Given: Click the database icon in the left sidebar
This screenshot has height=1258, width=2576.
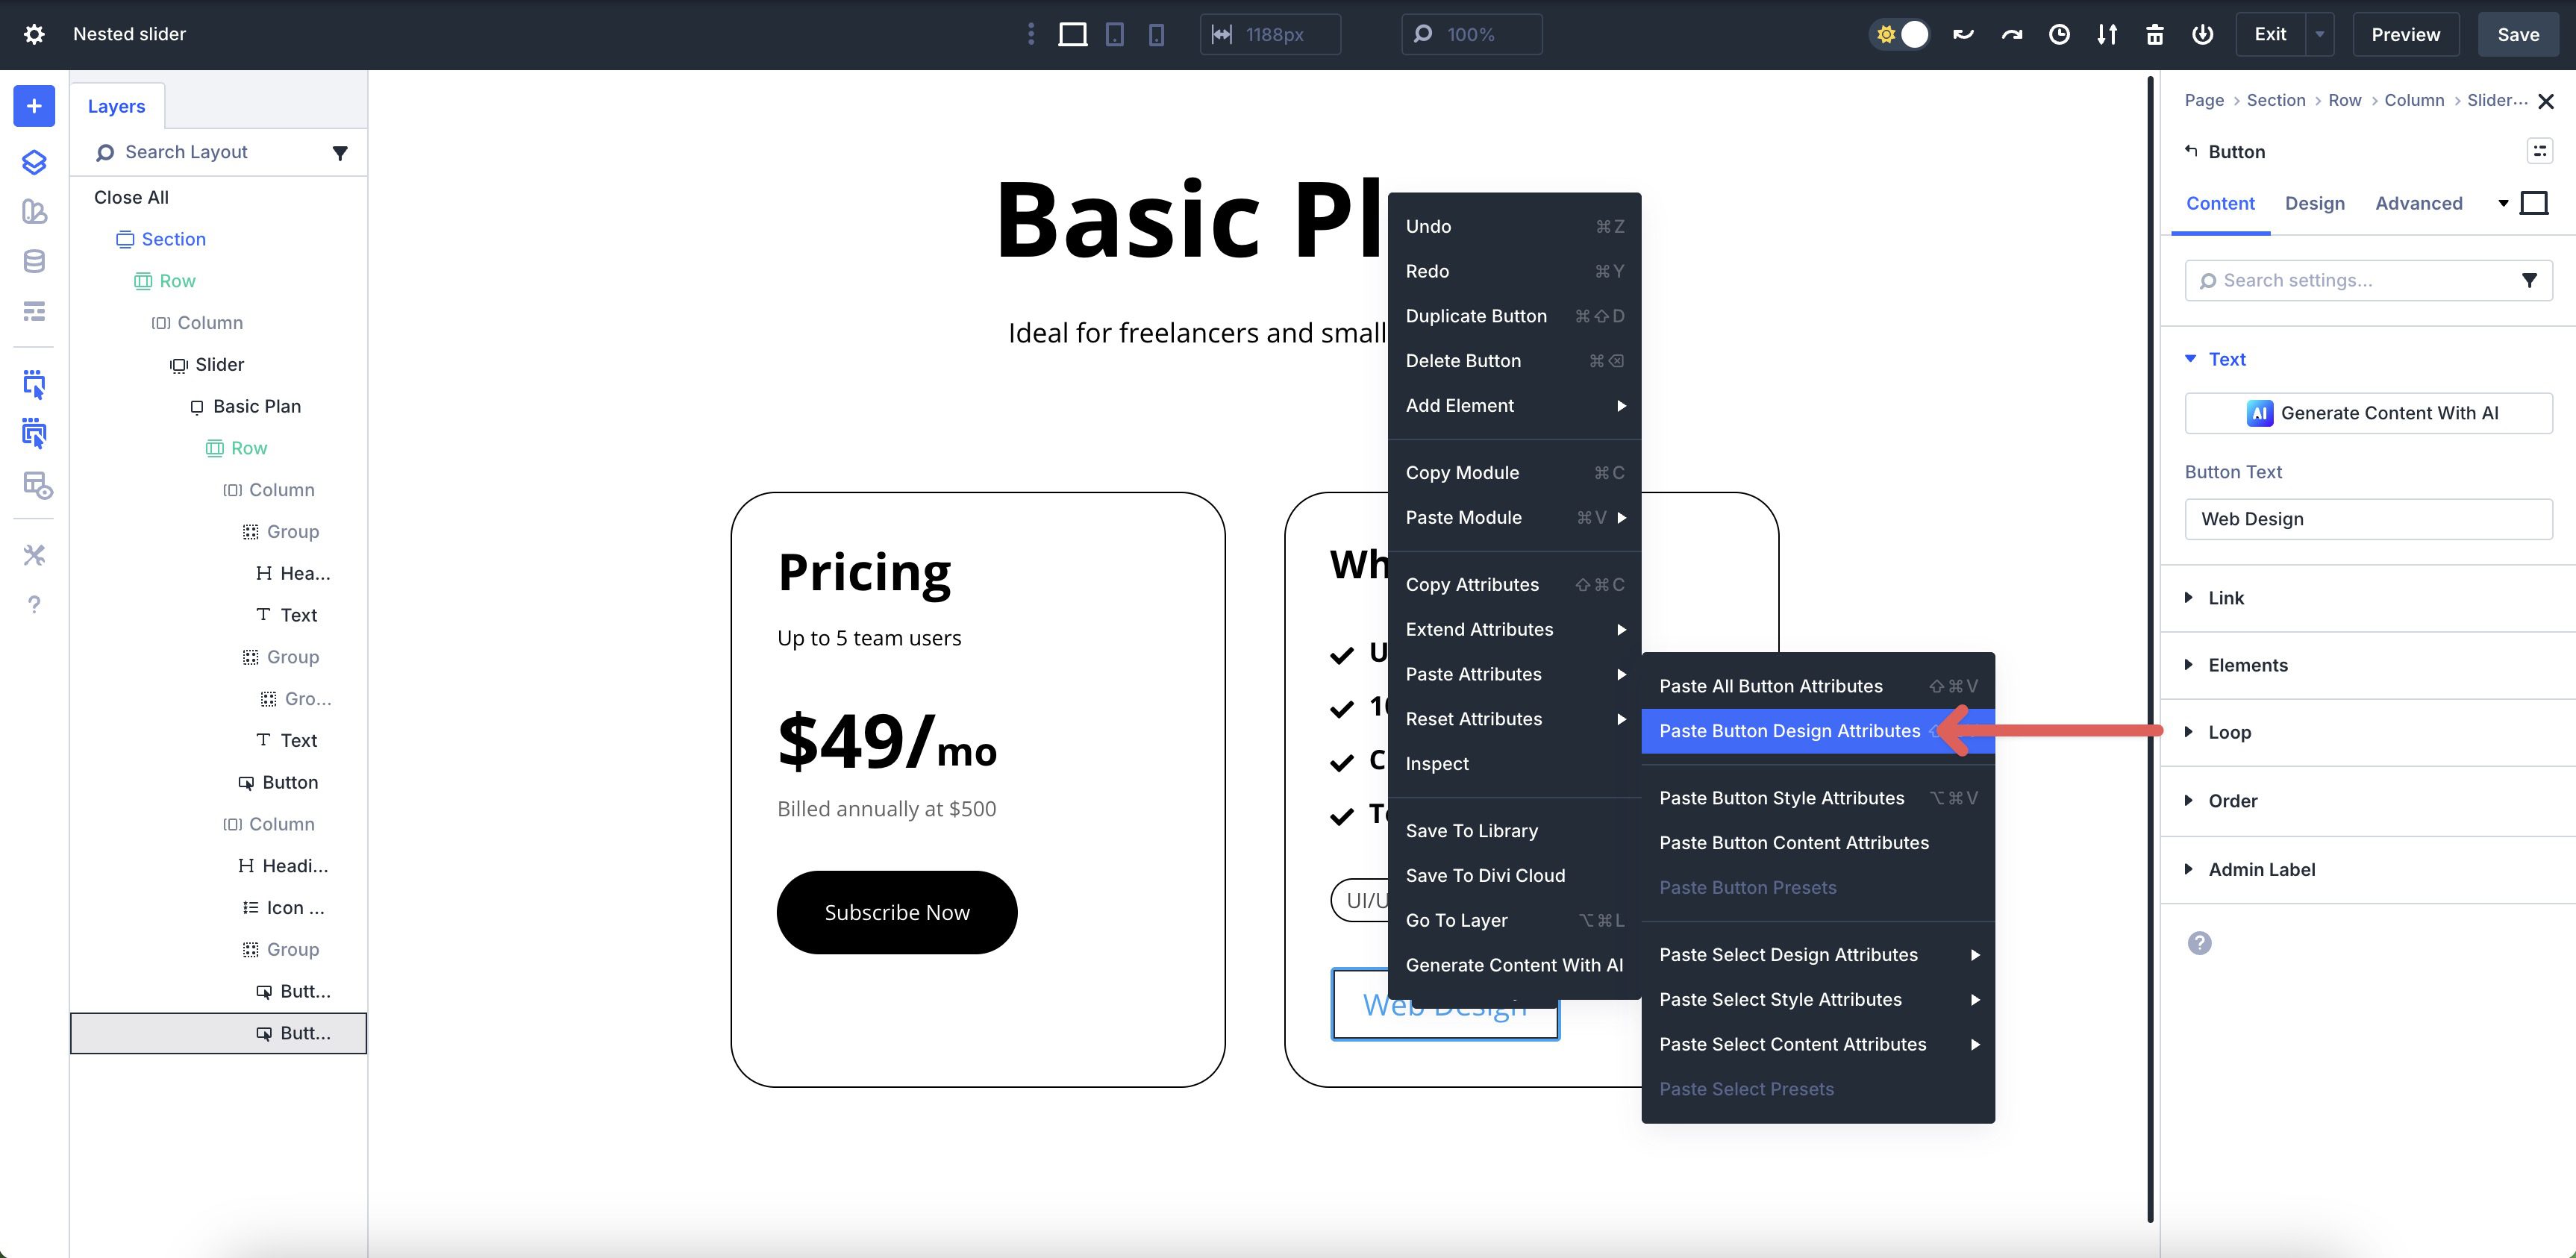Looking at the screenshot, I should [34, 261].
